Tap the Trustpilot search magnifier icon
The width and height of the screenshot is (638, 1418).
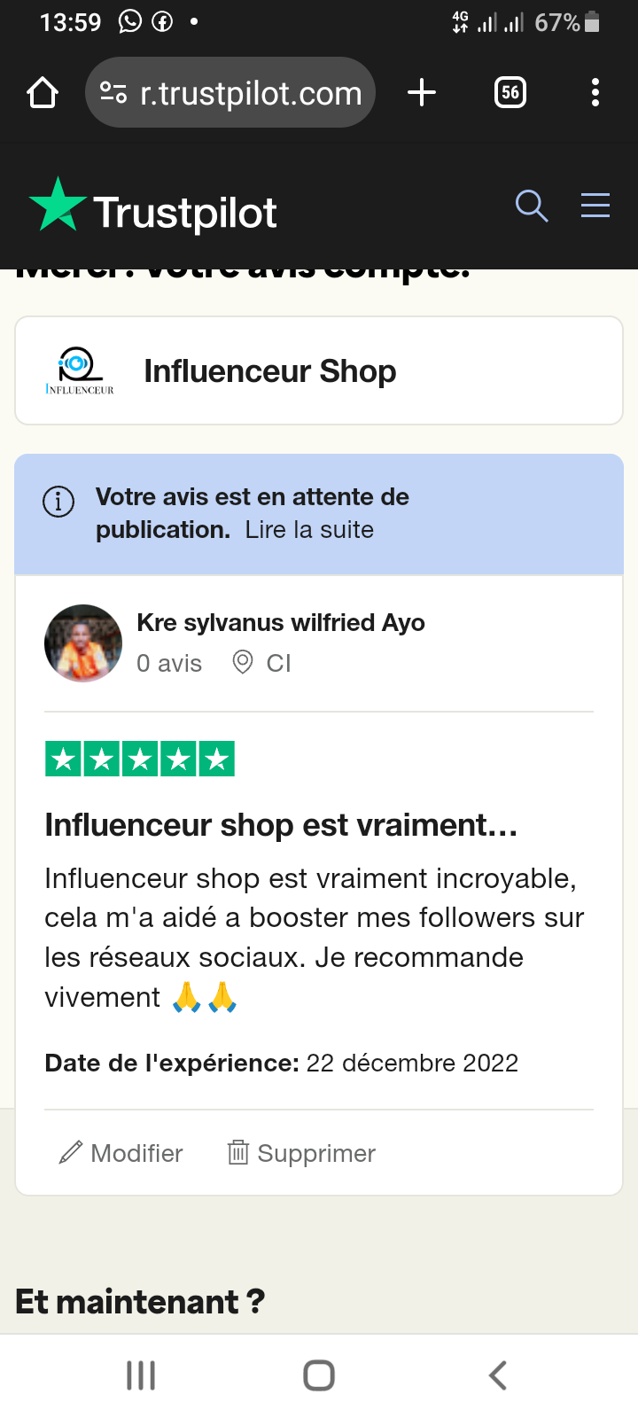(532, 206)
